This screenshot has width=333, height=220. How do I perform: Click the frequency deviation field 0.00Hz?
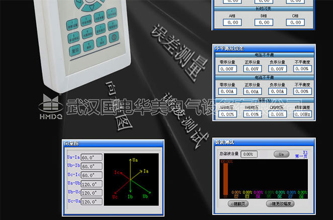301,114
